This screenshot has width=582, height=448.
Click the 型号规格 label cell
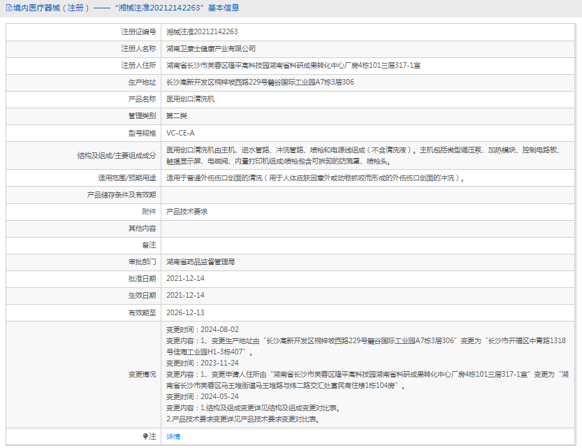[84, 133]
